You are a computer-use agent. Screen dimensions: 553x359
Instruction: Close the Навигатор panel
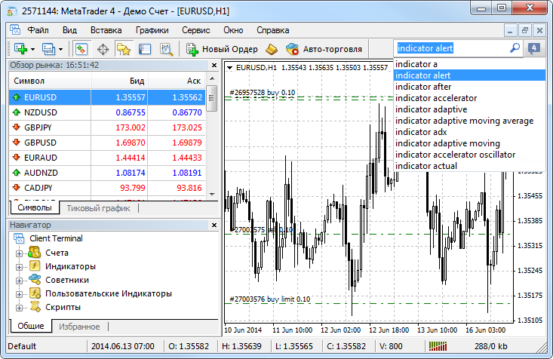214,225
